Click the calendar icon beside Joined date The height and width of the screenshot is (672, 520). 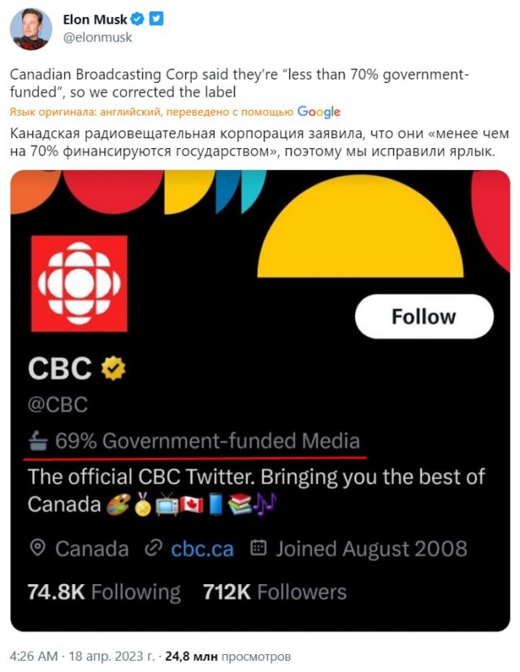pos(258,549)
